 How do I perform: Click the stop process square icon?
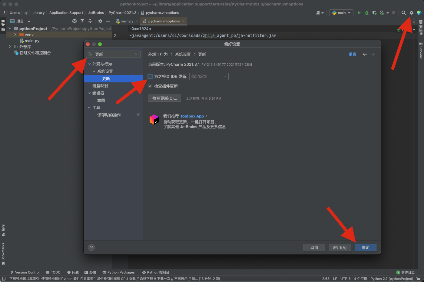pos(394,13)
